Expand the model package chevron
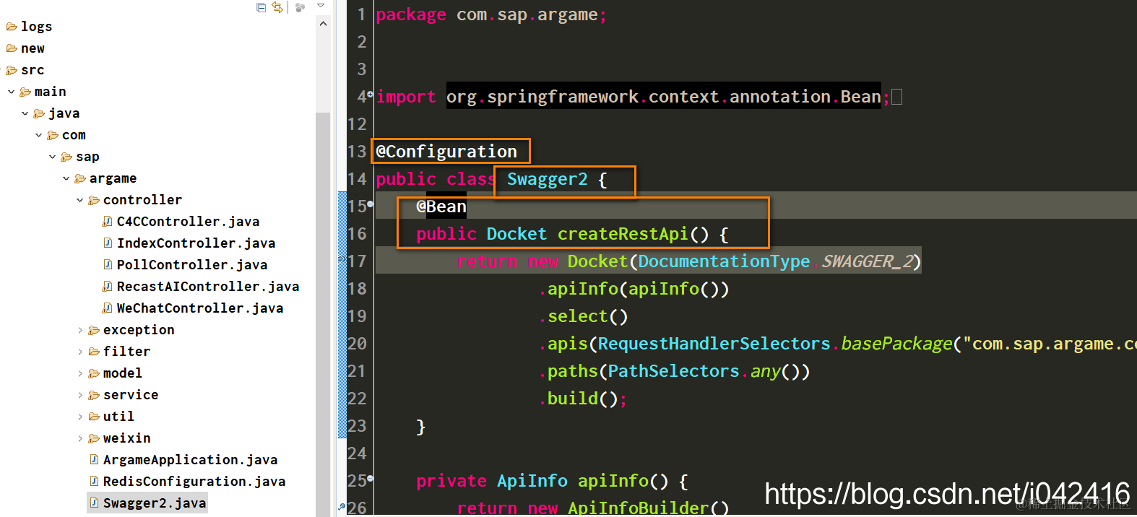 tap(80, 373)
